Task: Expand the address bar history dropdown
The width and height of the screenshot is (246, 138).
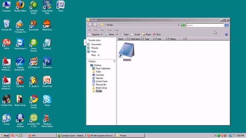Action: [178, 25]
